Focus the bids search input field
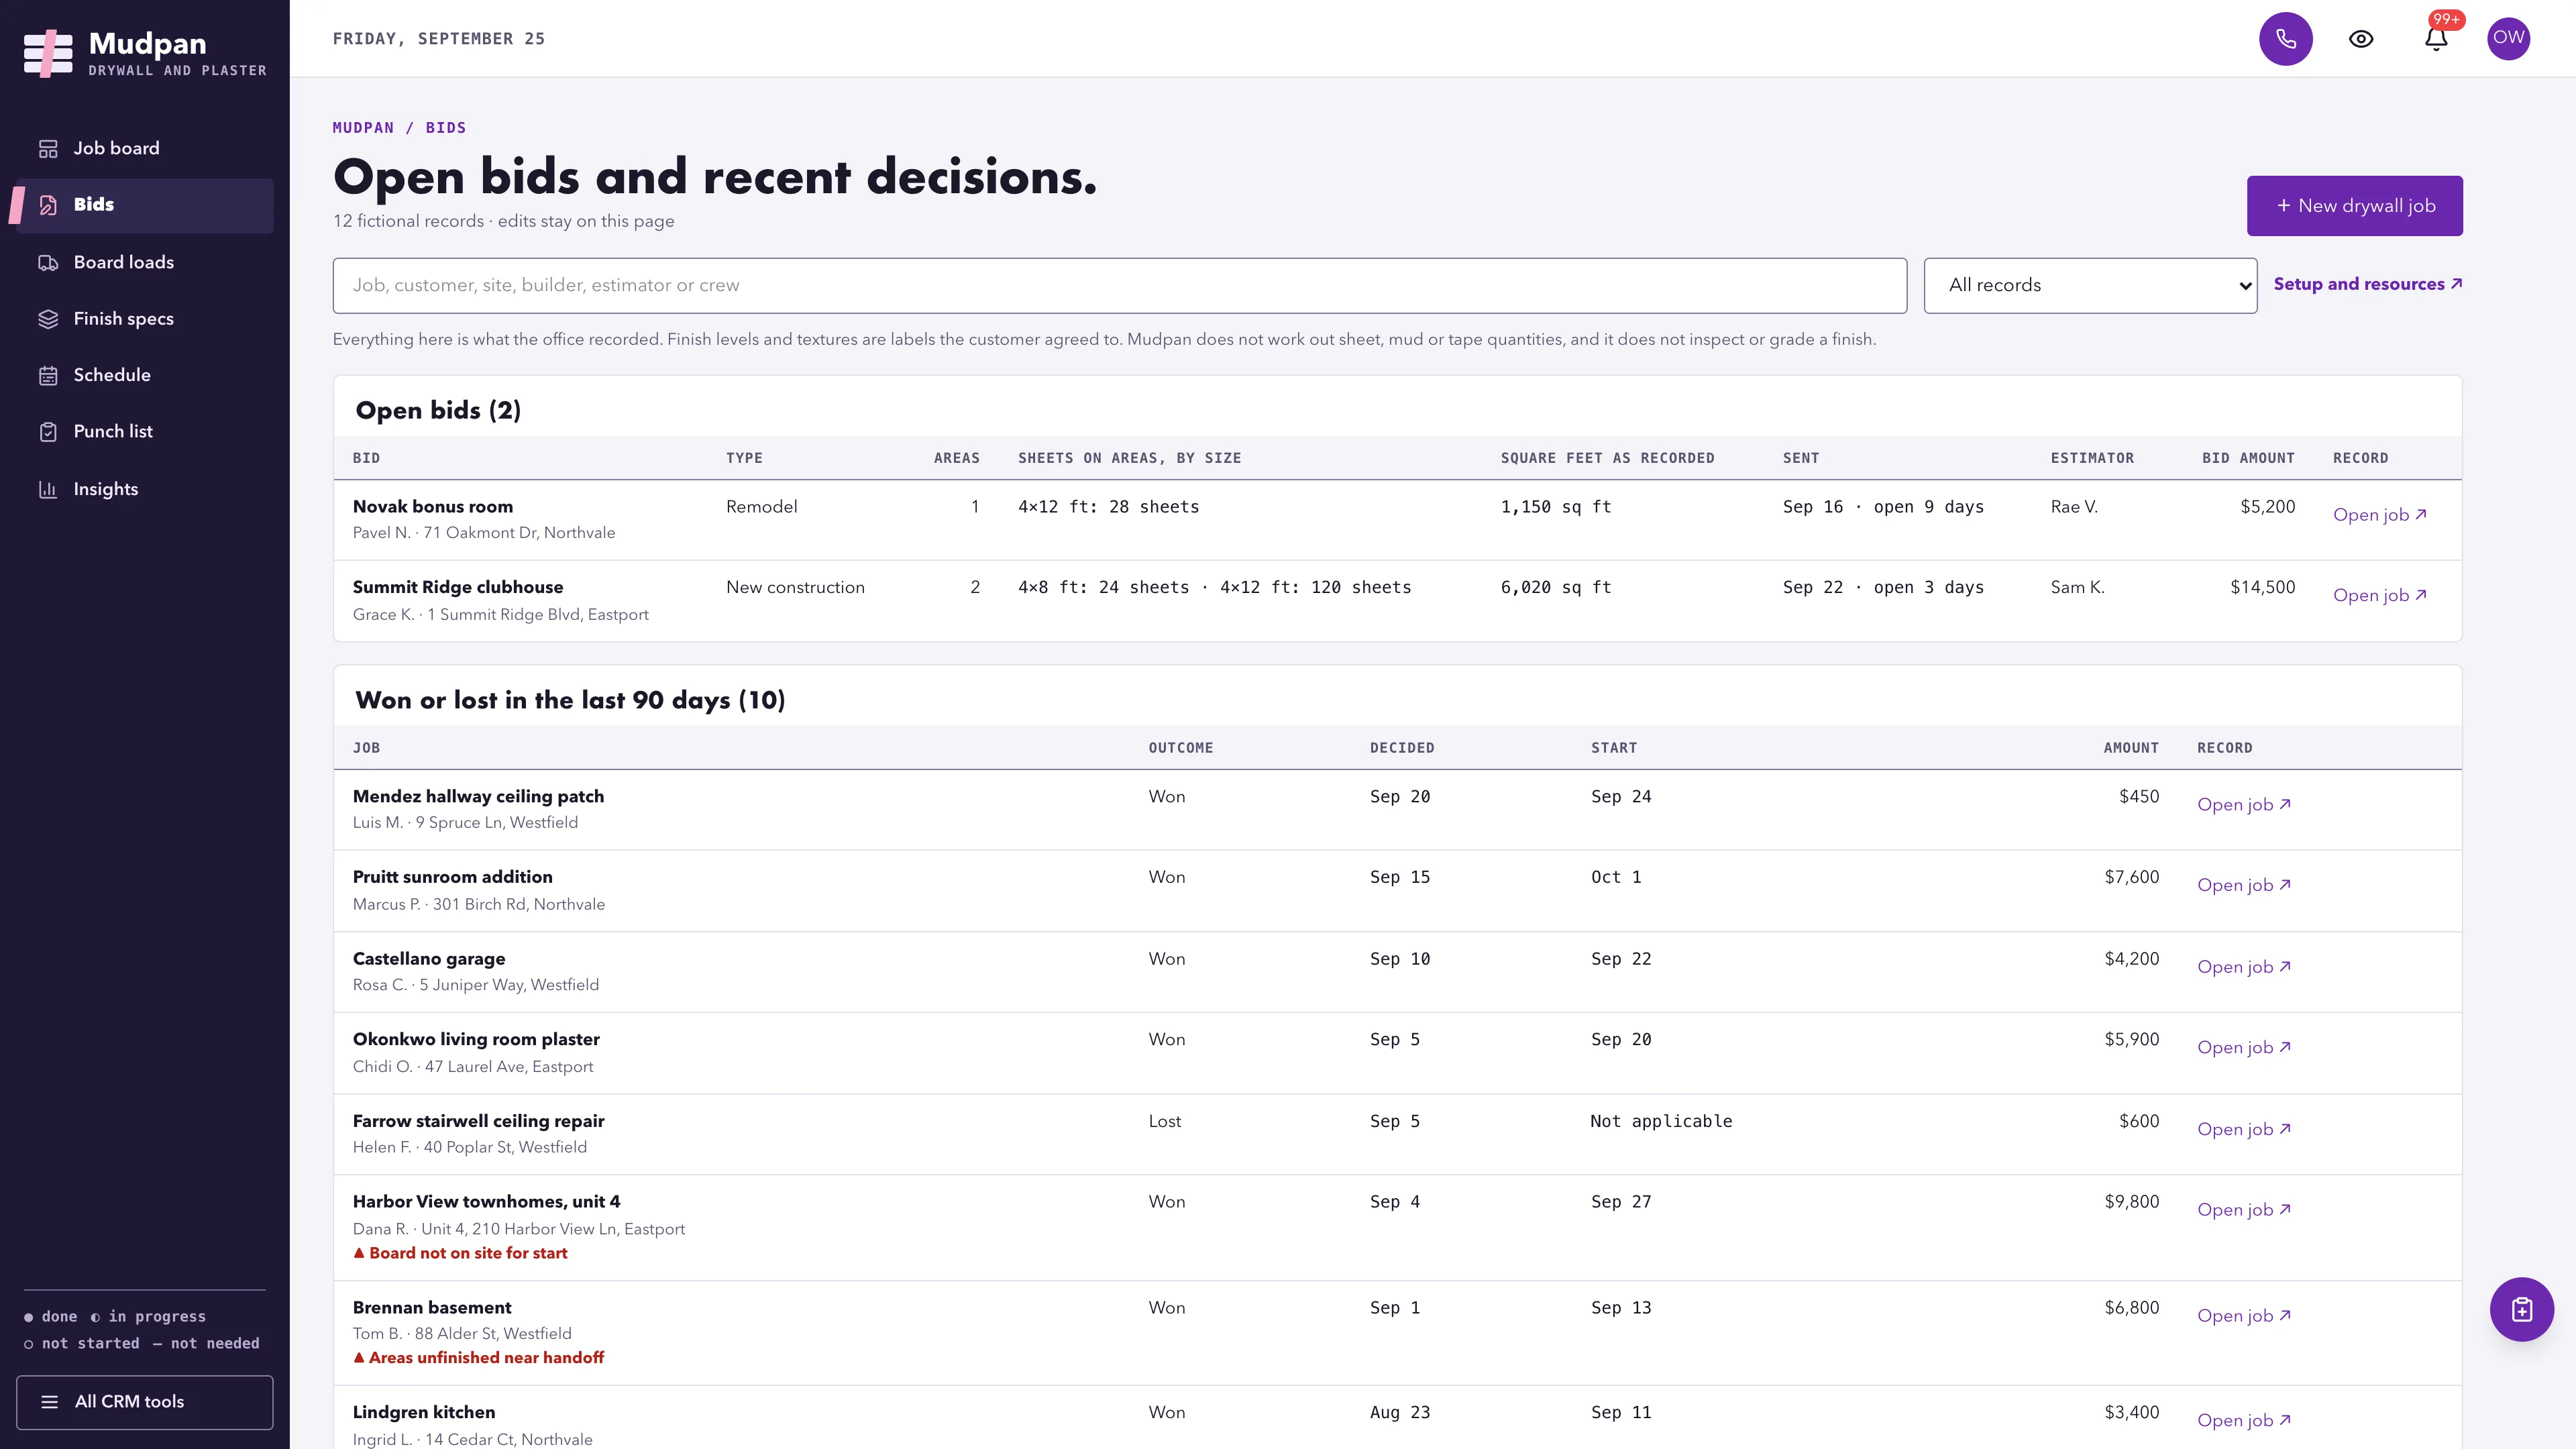Viewport: 2576px width, 1449px height. [x=1119, y=286]
